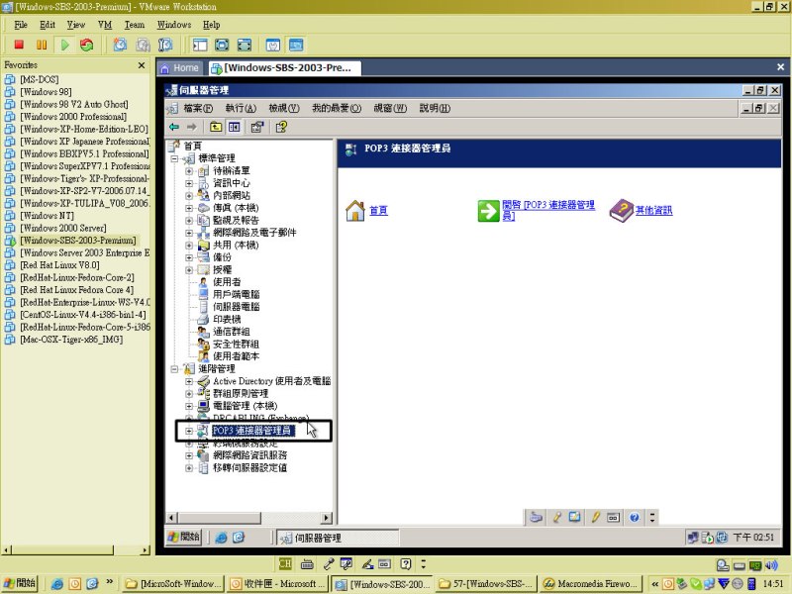Click the VMware red Power Off button
792x594 pixels.
[19, 45]
